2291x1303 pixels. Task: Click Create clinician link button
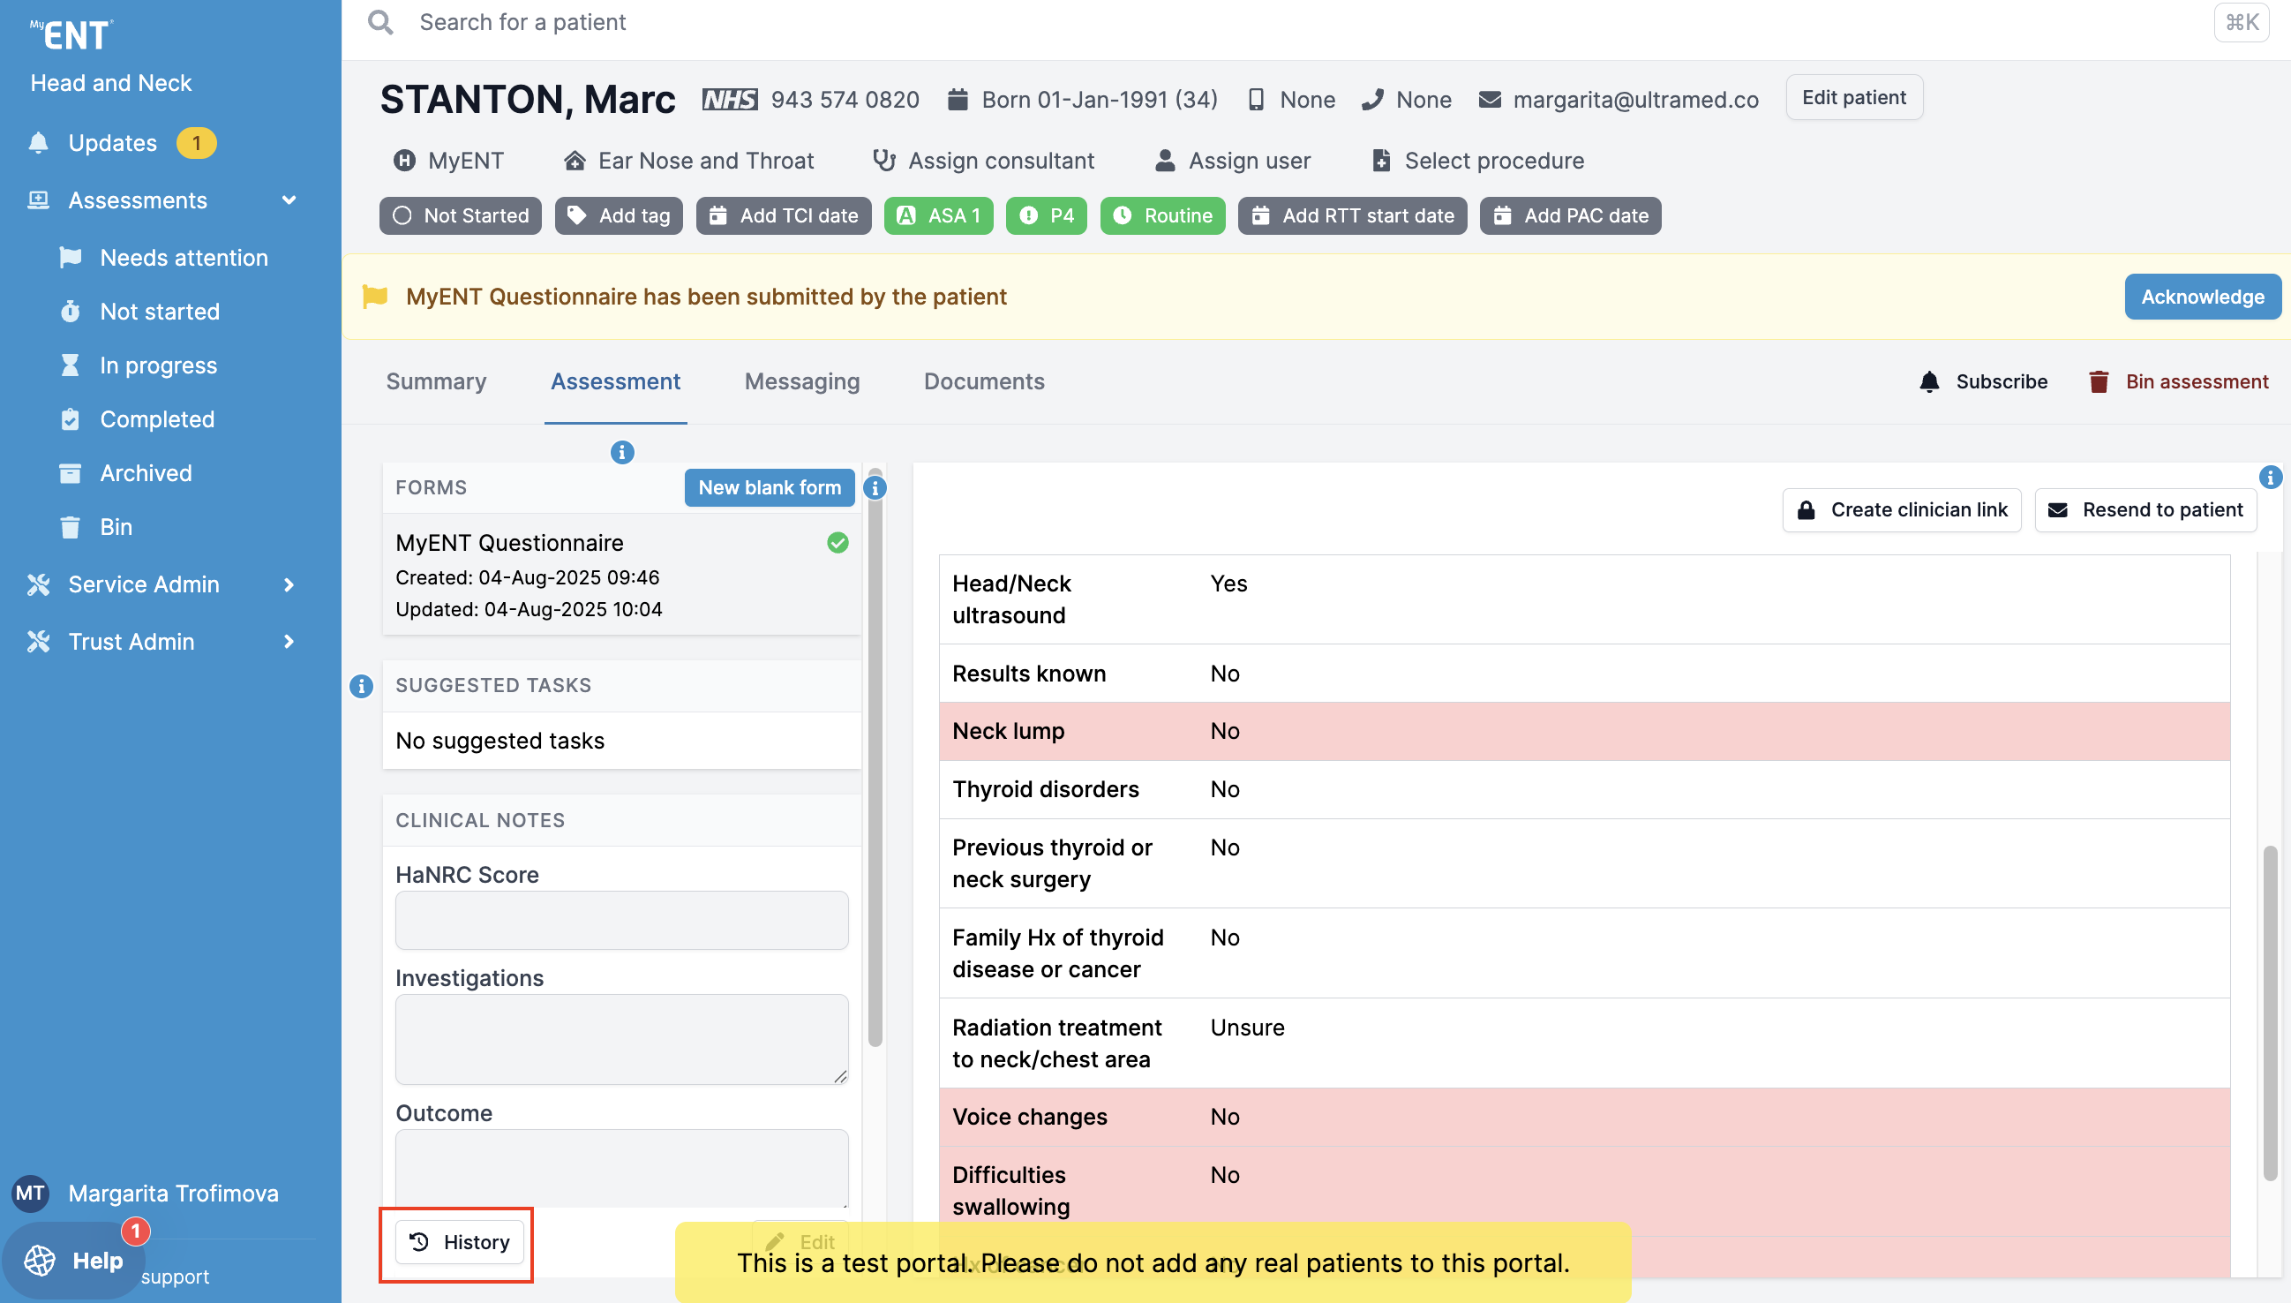click(1902, 510)
